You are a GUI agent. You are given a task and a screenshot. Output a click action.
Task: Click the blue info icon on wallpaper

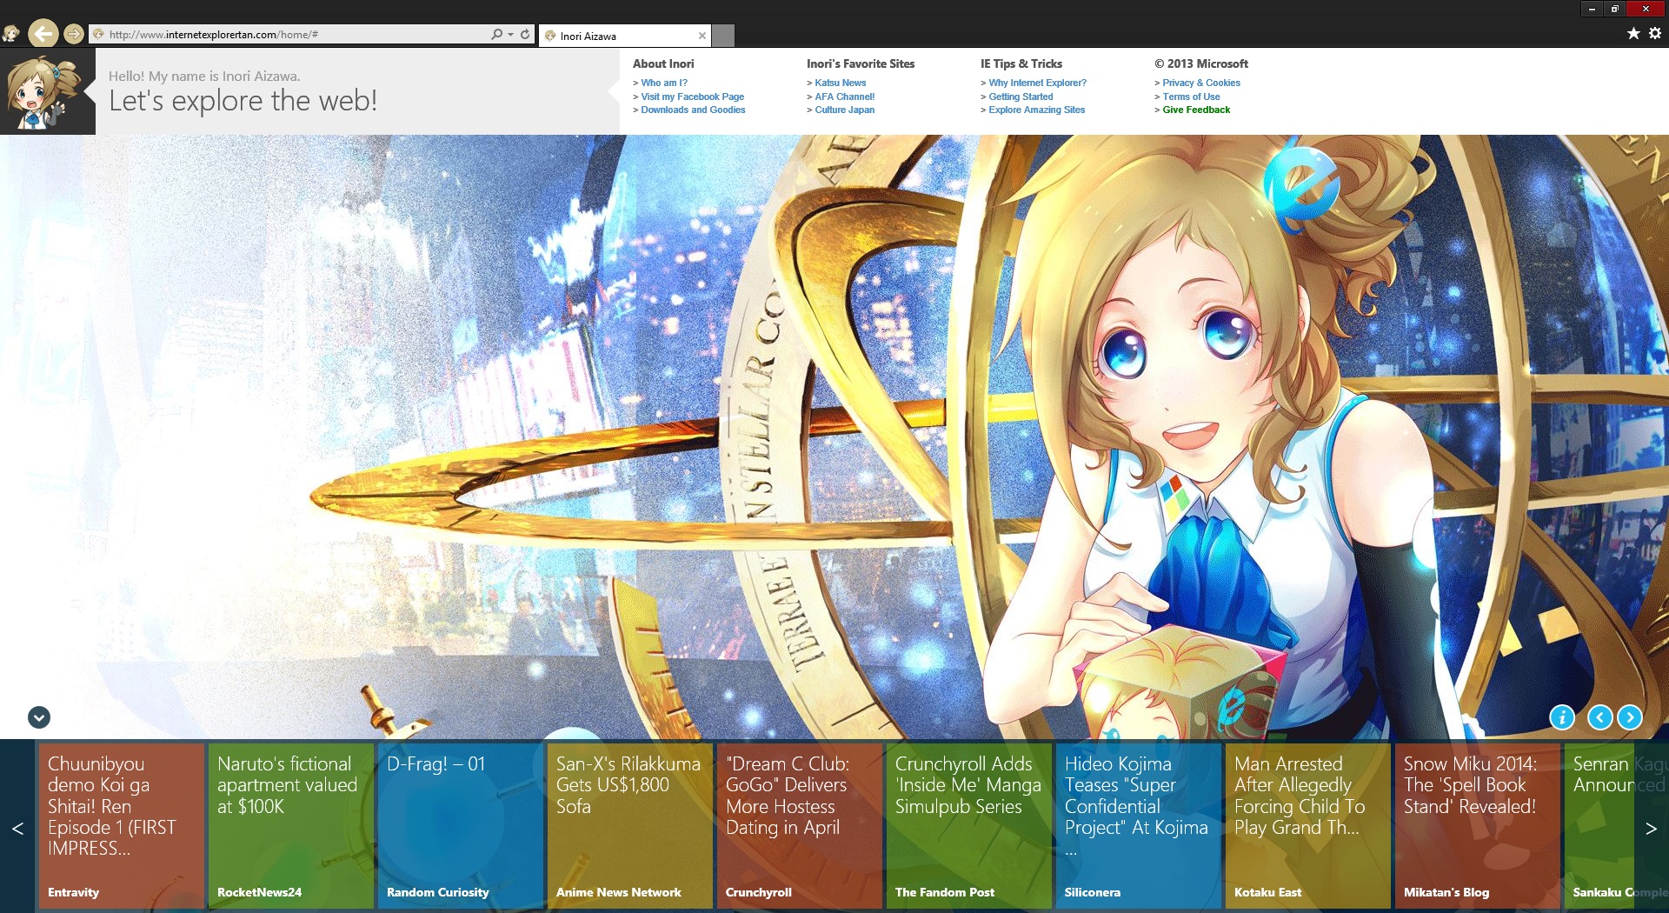tap(1561, 717)
